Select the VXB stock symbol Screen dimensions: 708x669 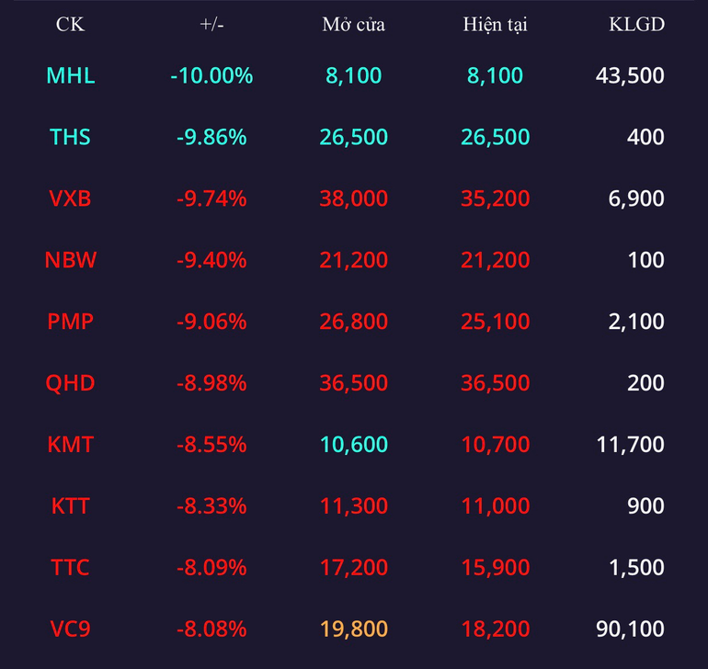click(x=71, y=198)
